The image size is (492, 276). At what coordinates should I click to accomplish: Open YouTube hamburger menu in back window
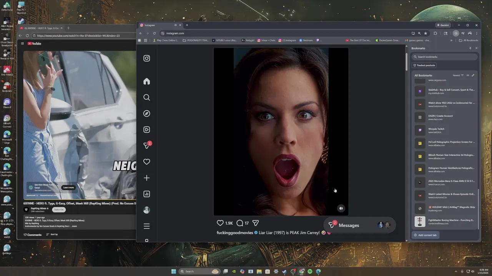pos(22,44)
